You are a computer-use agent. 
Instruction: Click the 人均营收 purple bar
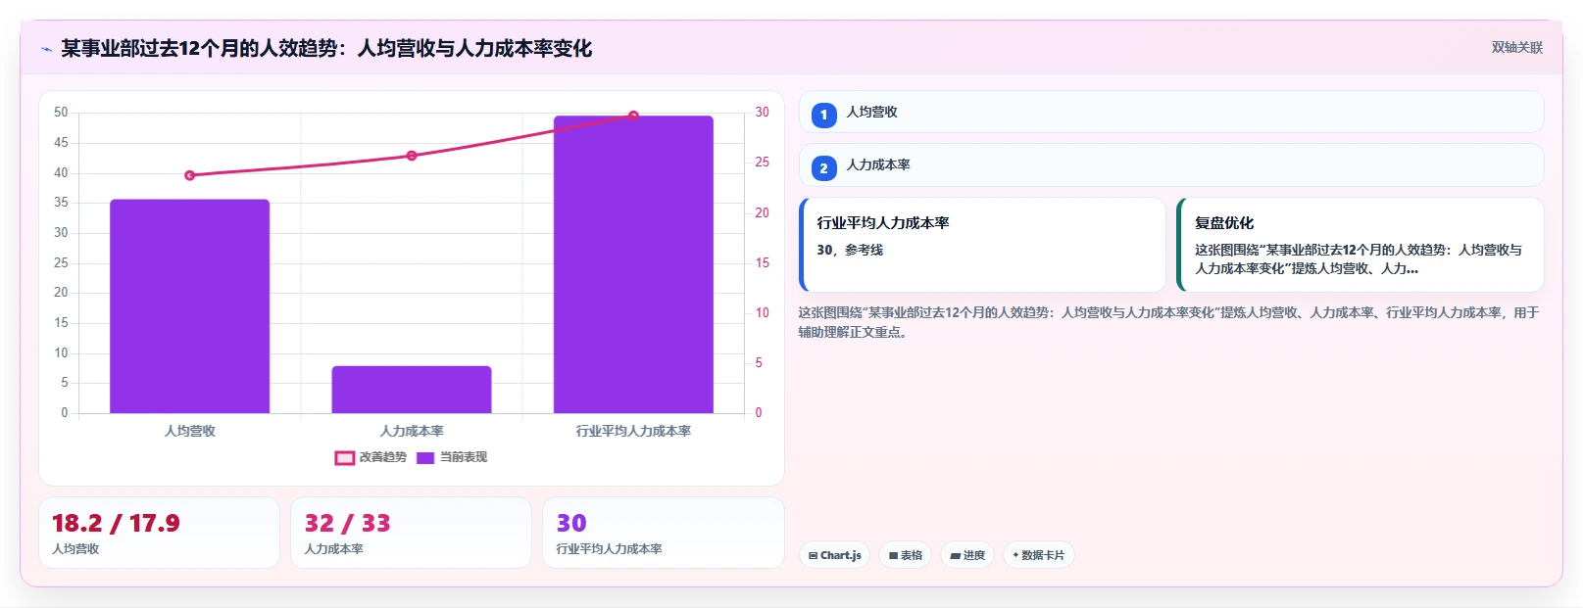point(189,306)
